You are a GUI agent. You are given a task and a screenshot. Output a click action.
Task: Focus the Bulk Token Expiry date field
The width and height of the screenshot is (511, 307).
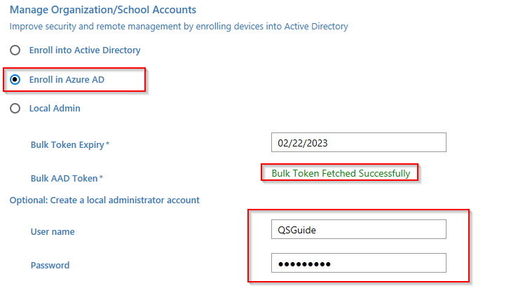[x=358, y=142]
